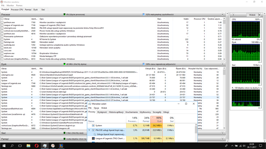Launch Opera browser from the taskbar

pyautogui.click(x=36, y=146)
